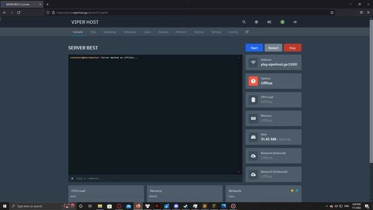
Task: Switch to the Backups tab
Action: pyautogui.click(x=163, y=32)
